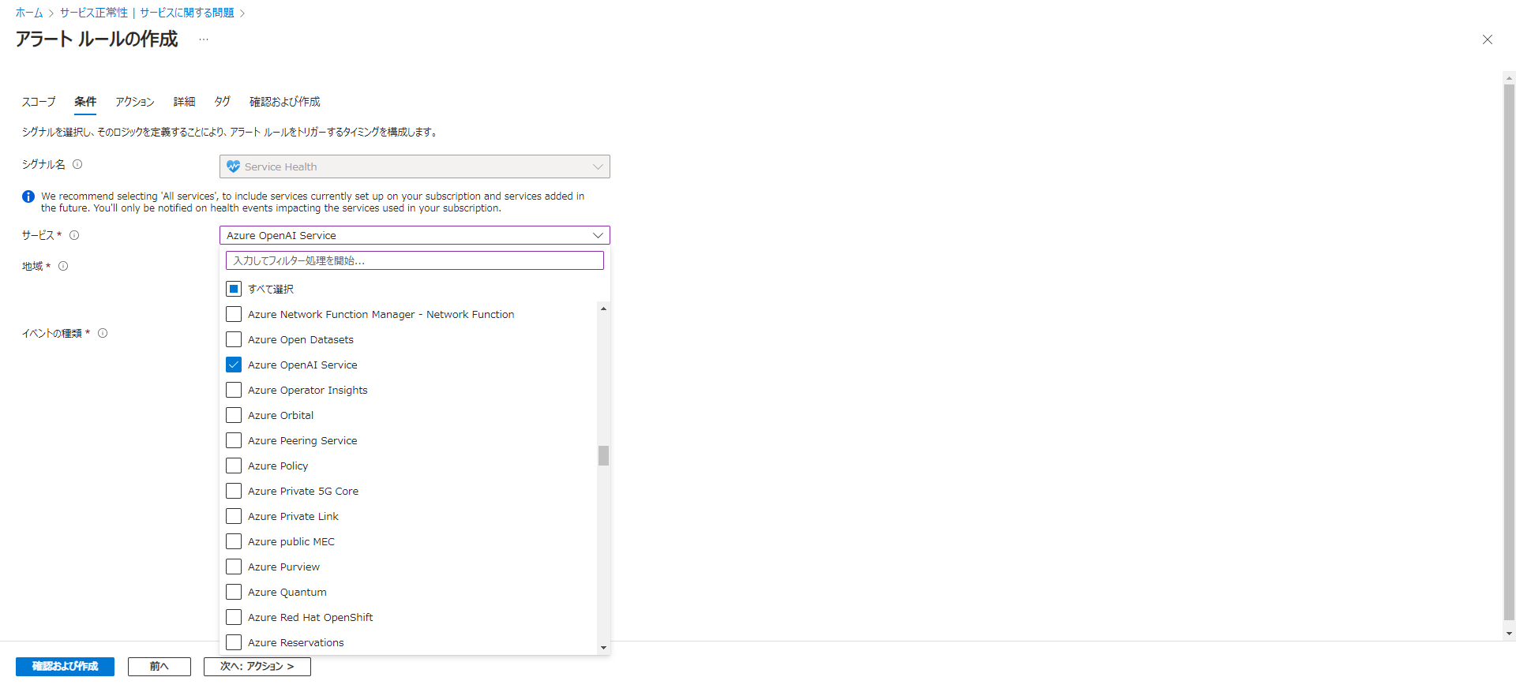Click the 次へ: アクション button

pos(257,667)
